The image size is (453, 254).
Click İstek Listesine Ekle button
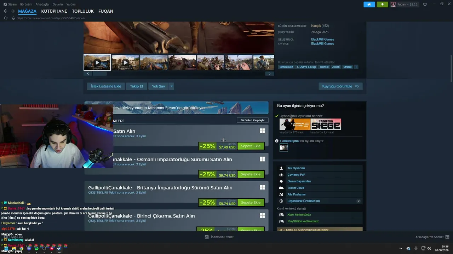(x=106, y=86)
